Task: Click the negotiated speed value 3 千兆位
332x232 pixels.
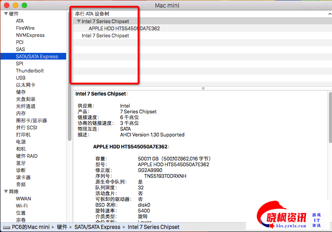Action: pyautogui.click(x=129, y=123)
